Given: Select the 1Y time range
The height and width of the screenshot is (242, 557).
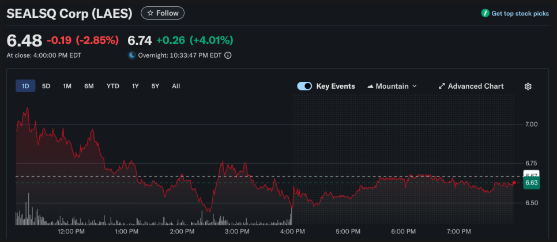Looking at the screenshot, I should point(135,86).
